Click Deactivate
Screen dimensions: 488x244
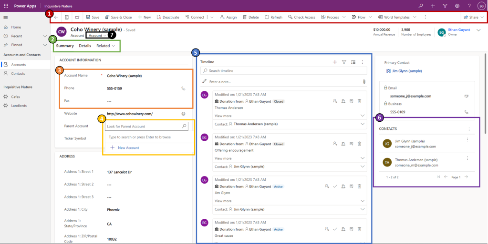coord(168,17)
